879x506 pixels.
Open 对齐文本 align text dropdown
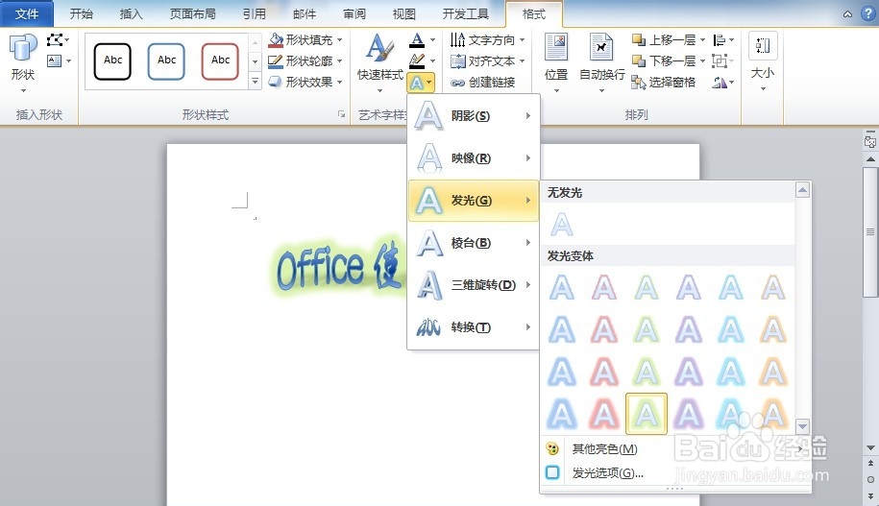point(488,60)
